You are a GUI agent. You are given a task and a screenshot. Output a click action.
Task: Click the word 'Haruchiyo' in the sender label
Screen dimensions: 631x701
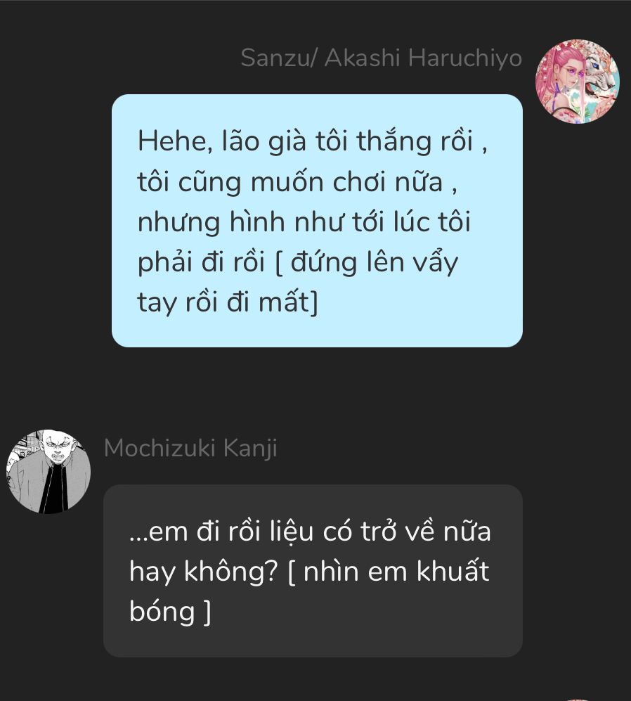tap(464, 58)
